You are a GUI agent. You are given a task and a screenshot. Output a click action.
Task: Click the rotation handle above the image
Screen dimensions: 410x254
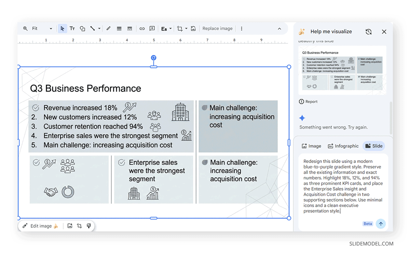click(x=154, y=58)
